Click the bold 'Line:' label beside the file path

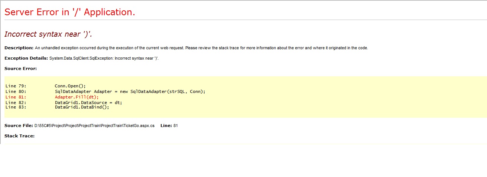pos(166,126)
